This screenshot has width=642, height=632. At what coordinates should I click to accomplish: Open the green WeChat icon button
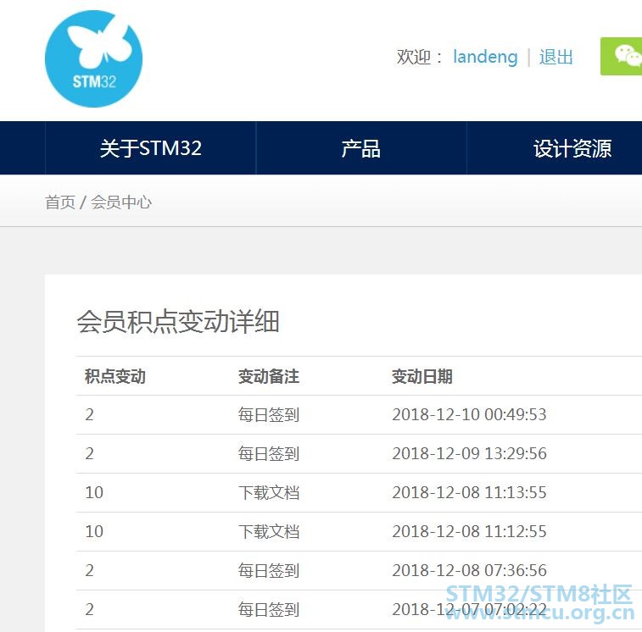[621, 57]
